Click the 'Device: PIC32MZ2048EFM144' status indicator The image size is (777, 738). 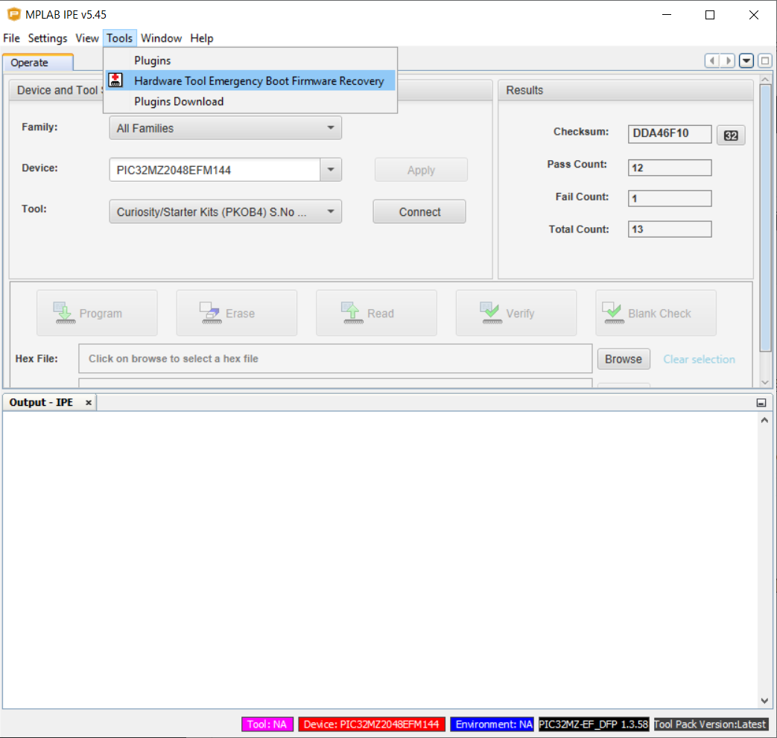tap(371, 724)
